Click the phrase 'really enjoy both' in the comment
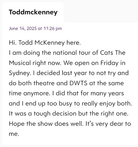 (x=106, y=104)
